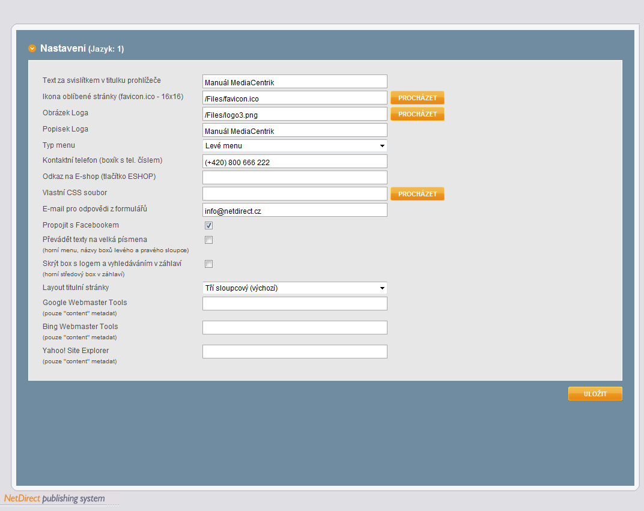The height and width of the screenshot is (511, 644).
Task: Browse for CSS file with Procházet
Action: coord(418,194)
